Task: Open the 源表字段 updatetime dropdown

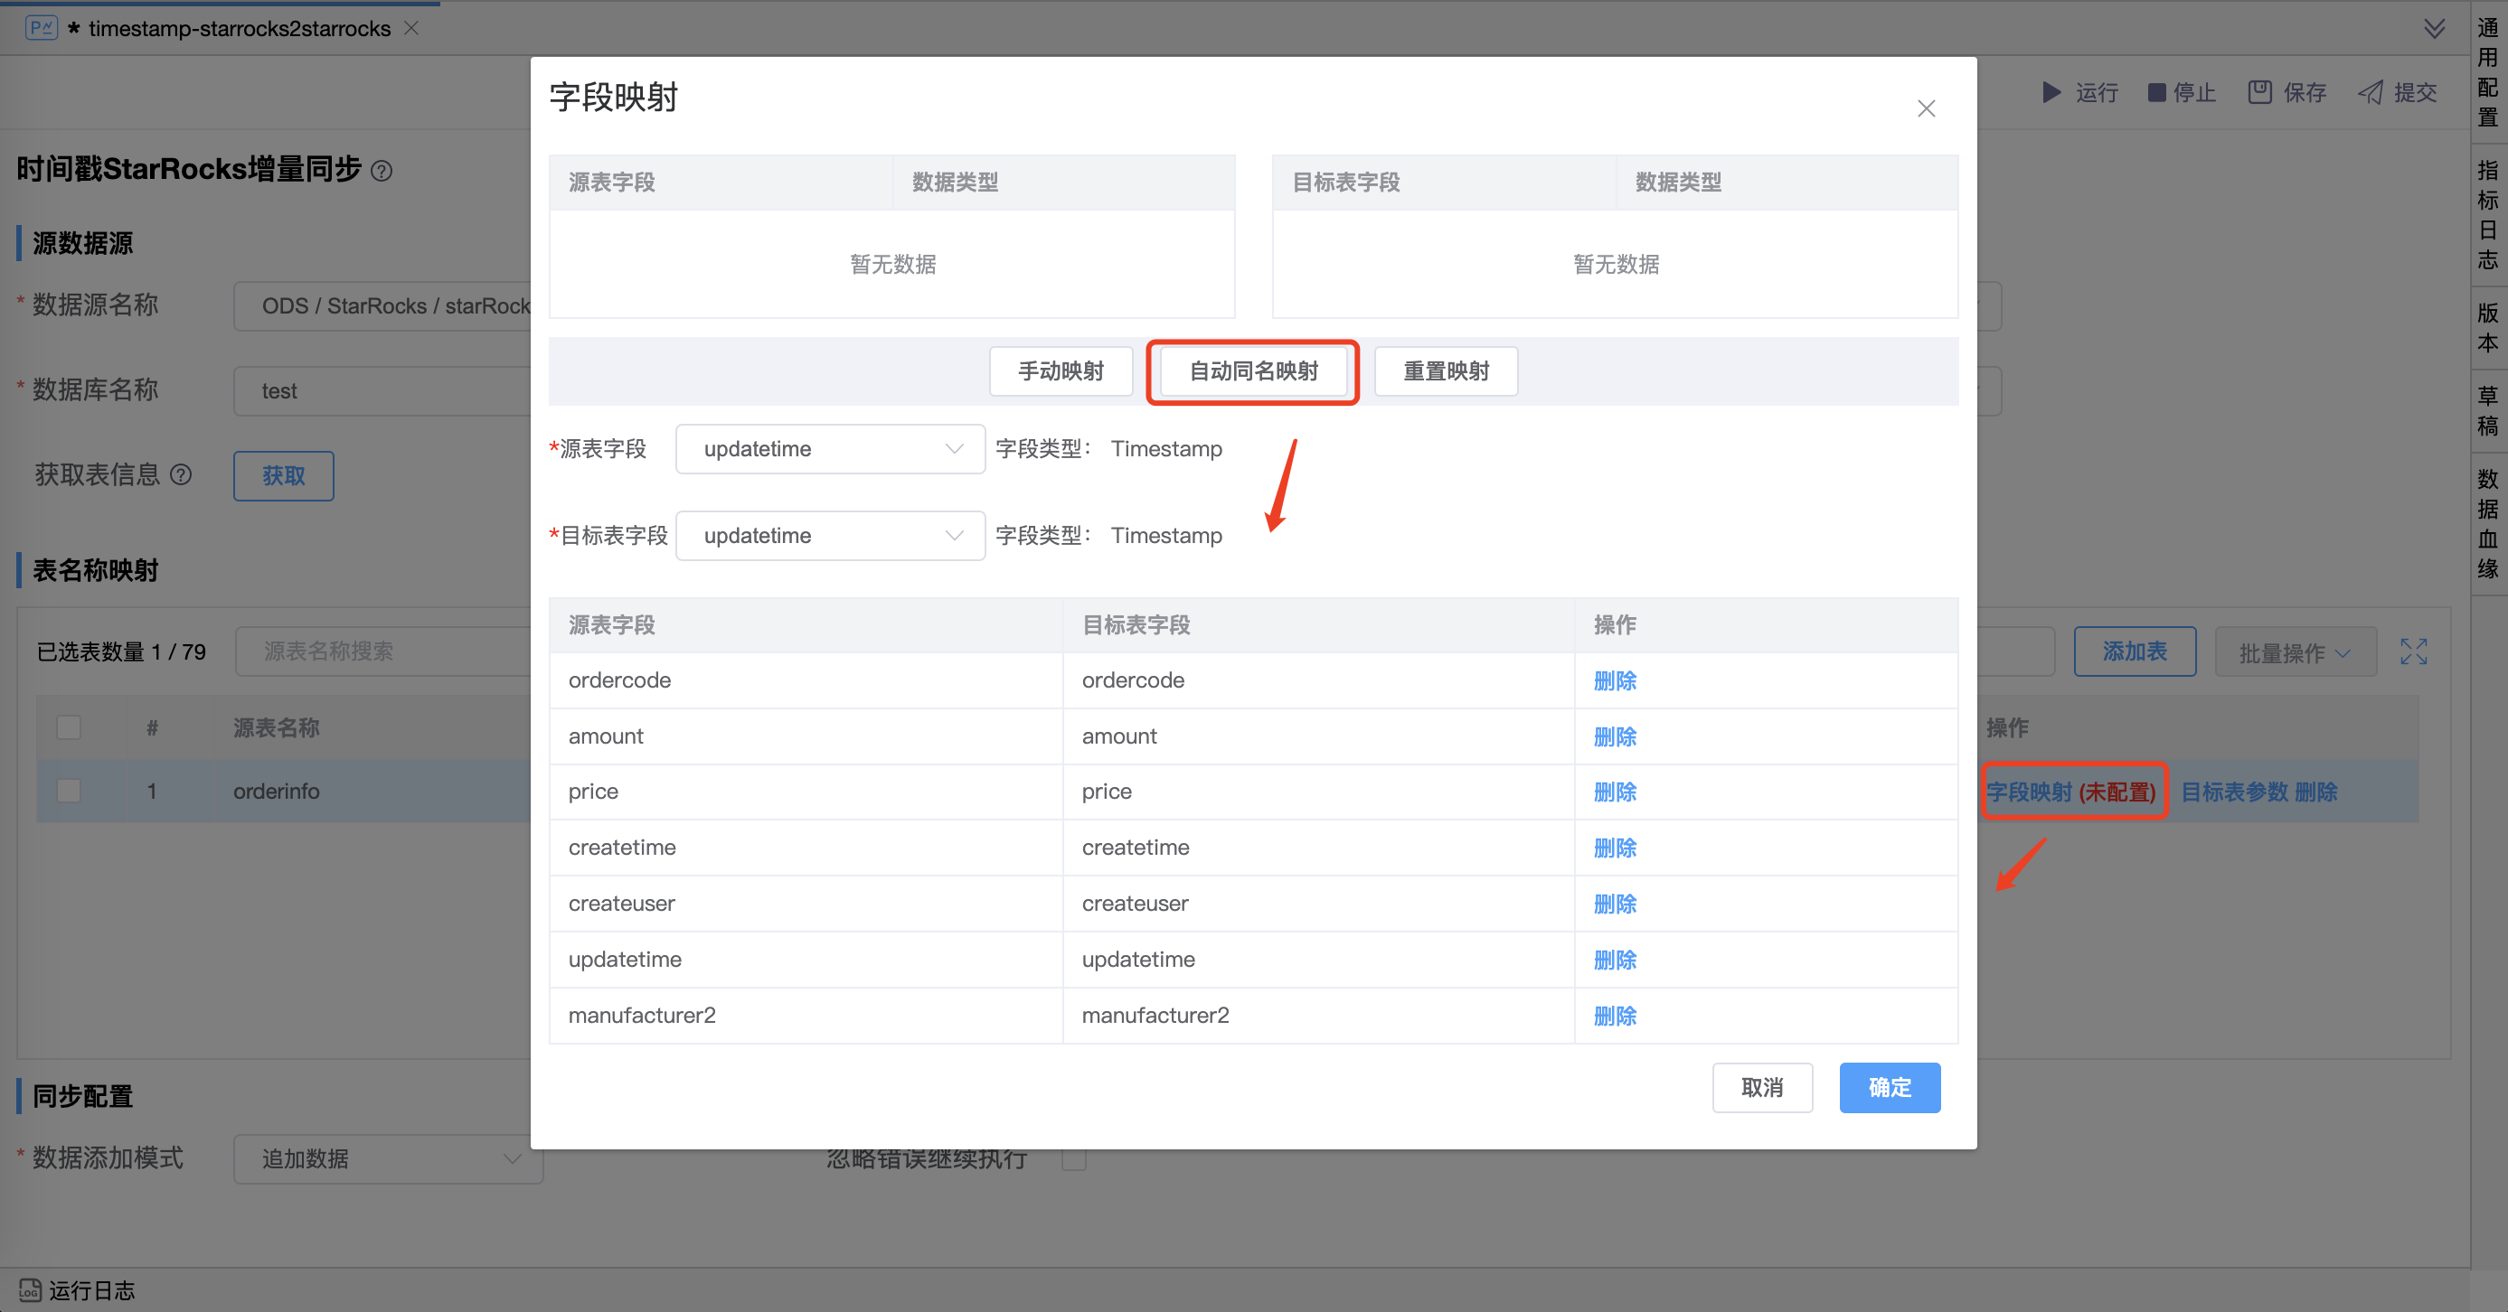Action: pos(829,449)
